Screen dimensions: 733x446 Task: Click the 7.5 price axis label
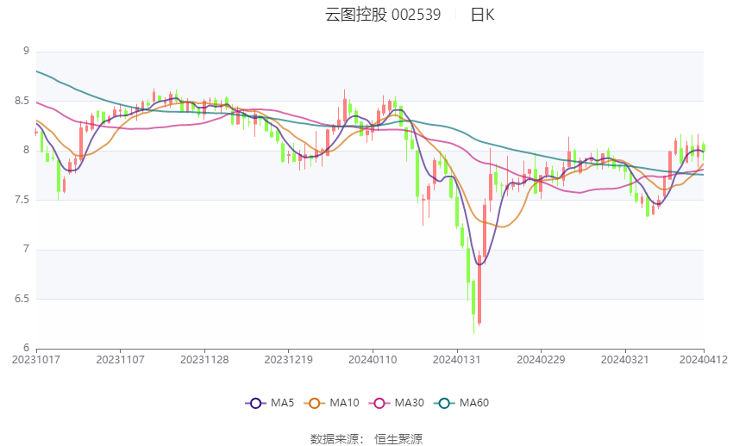(x=22, y=200)
